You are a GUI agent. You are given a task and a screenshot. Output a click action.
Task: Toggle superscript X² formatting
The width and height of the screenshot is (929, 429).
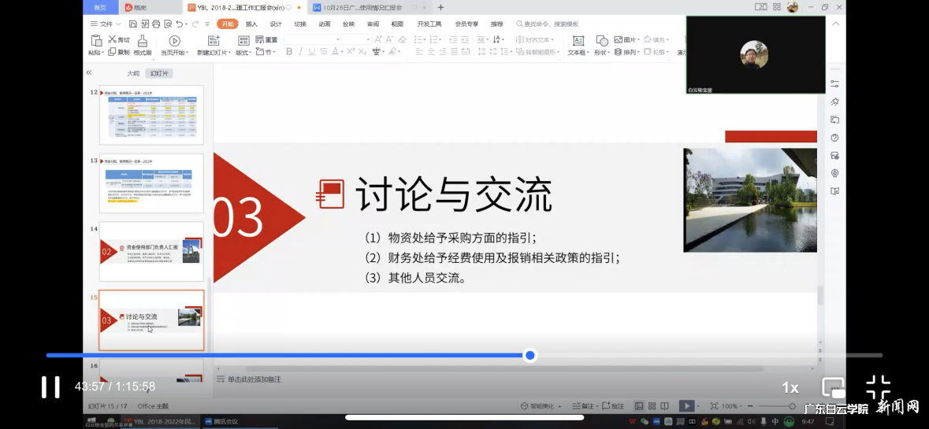(x=350, y=52)
